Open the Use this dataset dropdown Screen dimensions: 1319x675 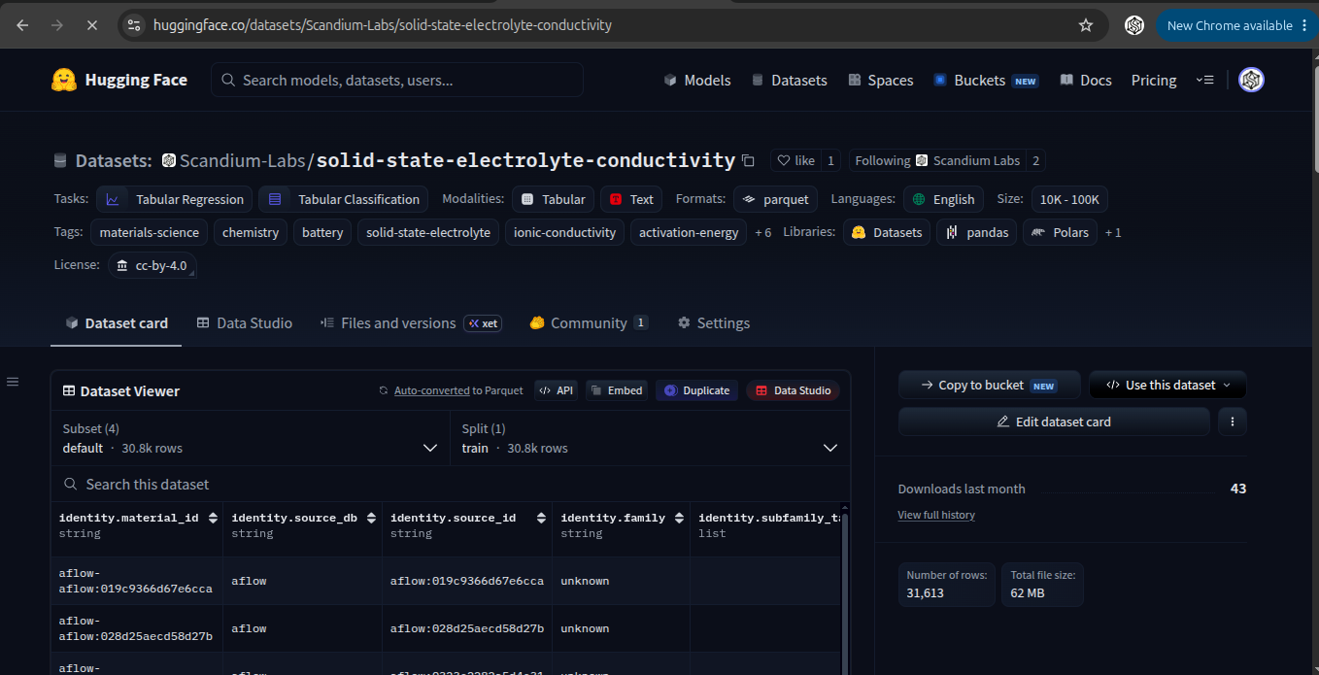(1167, 386)
